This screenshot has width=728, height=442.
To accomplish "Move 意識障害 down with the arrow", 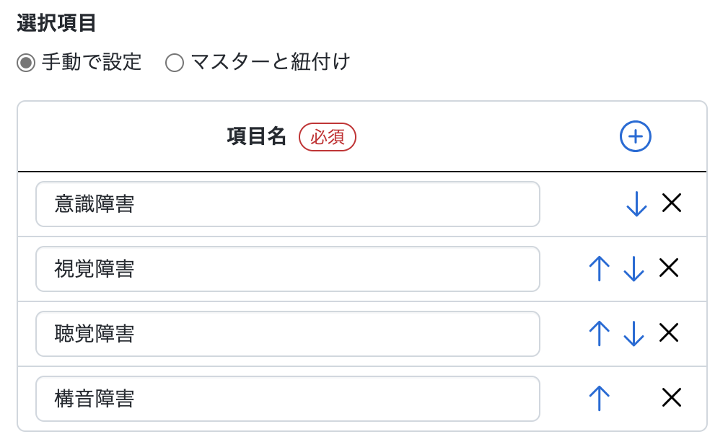I will [x=636, y=204].
